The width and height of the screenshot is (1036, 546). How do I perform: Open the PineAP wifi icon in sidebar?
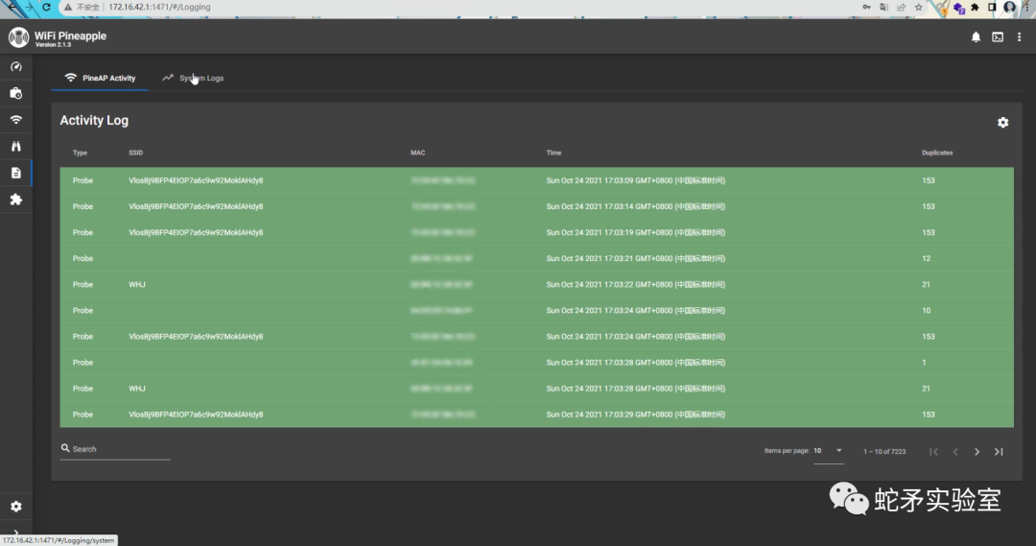[16, 120]
